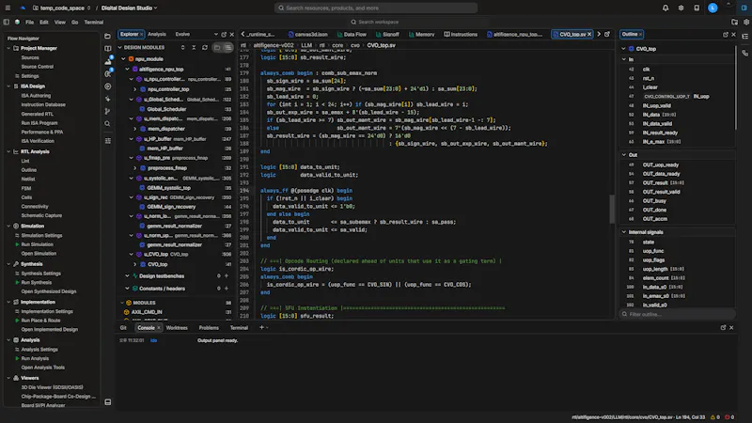Open the Explorer panel tab dropdown chevron
This screenshot has width=752, height=423.
point(216,35)
